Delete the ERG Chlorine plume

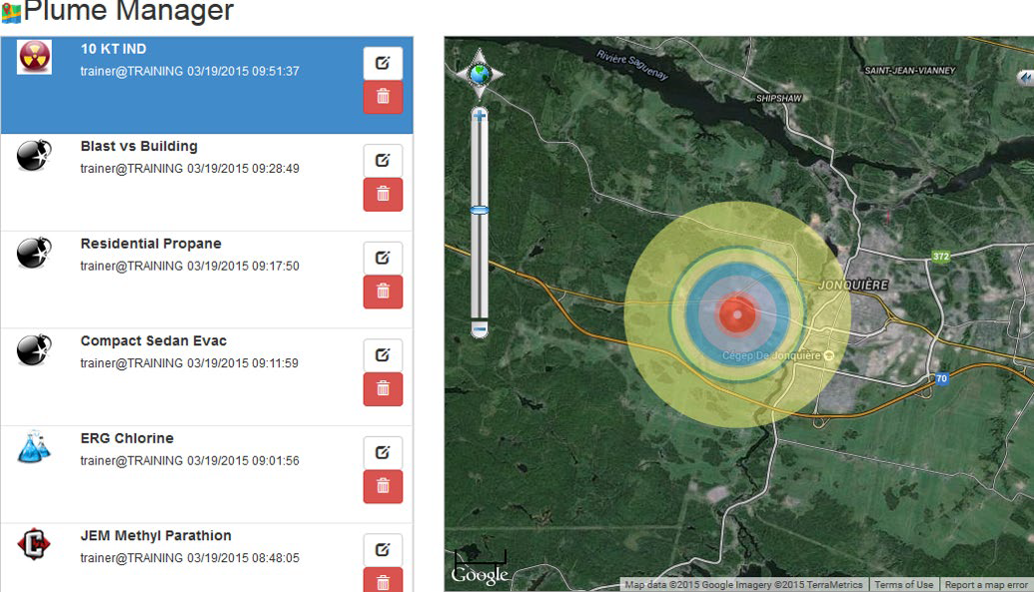pyautogui.click(x=383, y=486)
